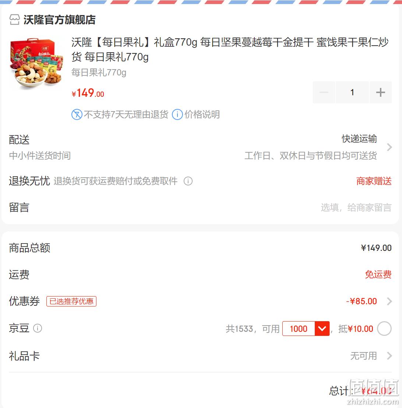The width and height of the screenshot is (402, 408).
Task: Click the 价格说明 text link
Action: (x=202, y=114)
